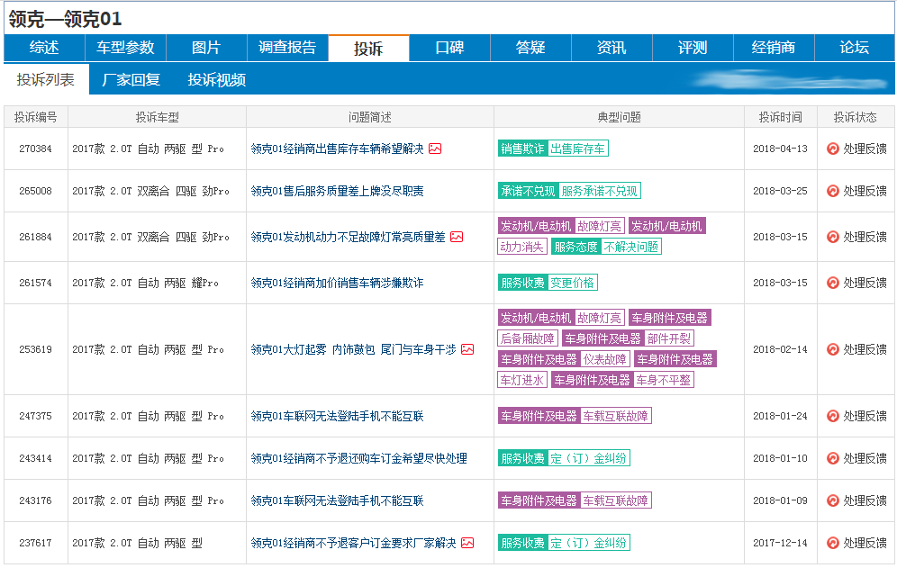This screenshot has width=897, height=568.
Task: Open the 口碑 tab
Action: pyautogui.click(x=449, y=48)
